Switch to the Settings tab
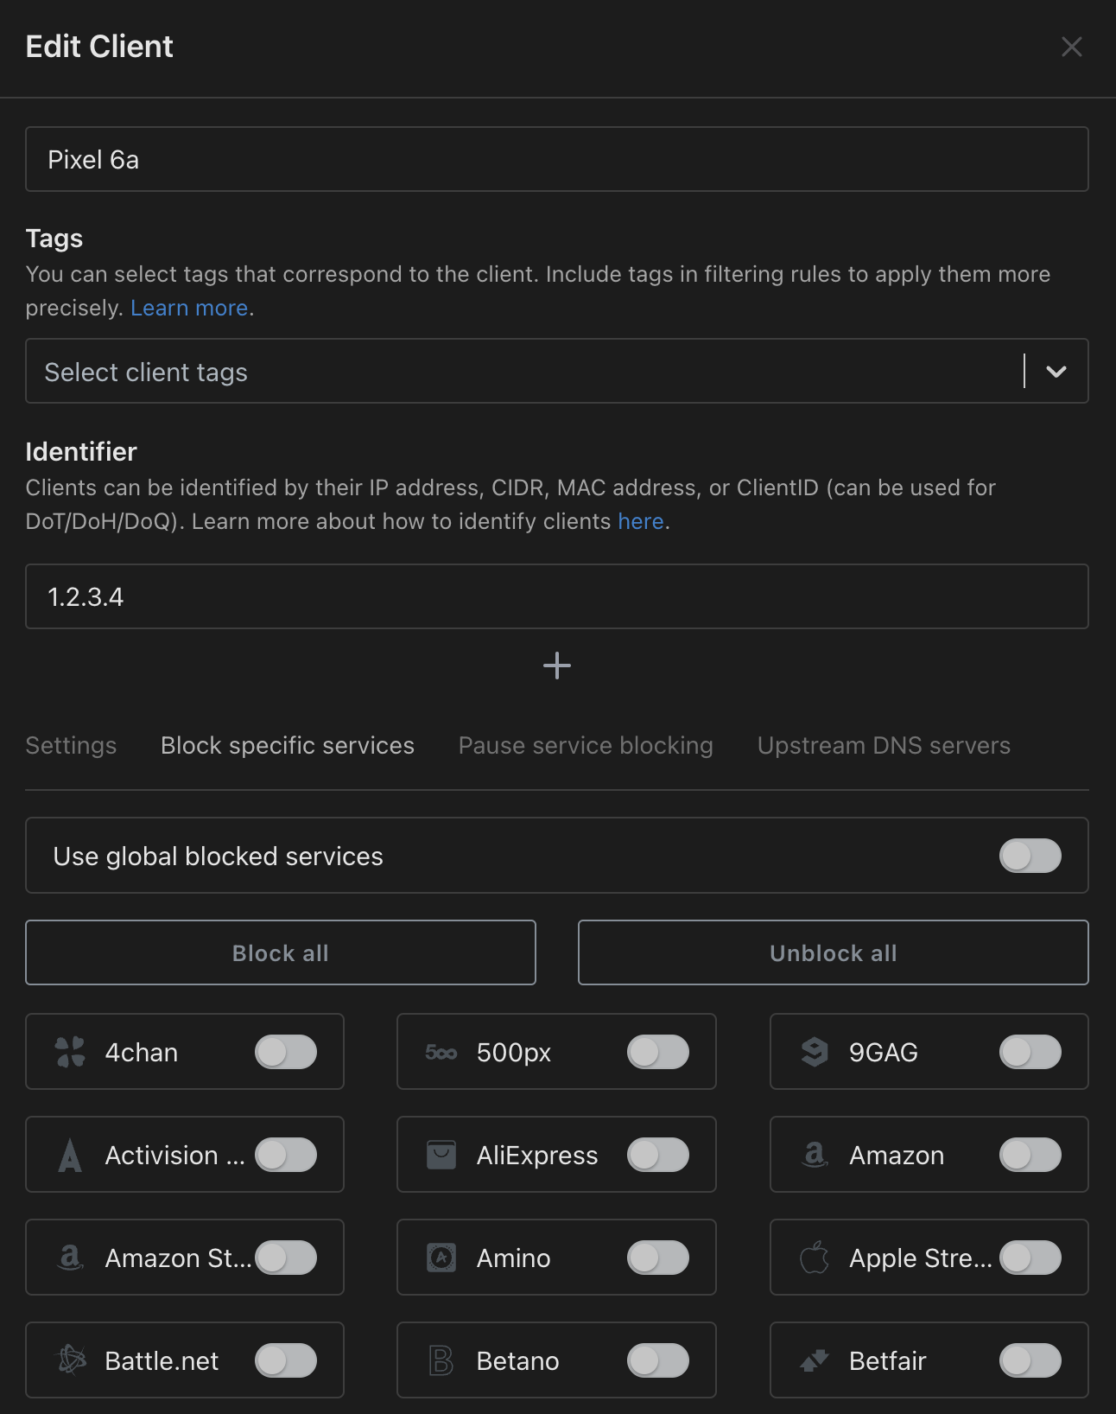1116x1414 pixels. point(71,745)
